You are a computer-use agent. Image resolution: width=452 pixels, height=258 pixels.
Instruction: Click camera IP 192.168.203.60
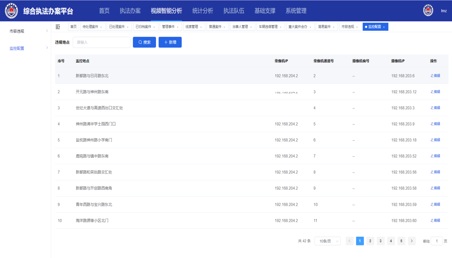tap(404, 221)
